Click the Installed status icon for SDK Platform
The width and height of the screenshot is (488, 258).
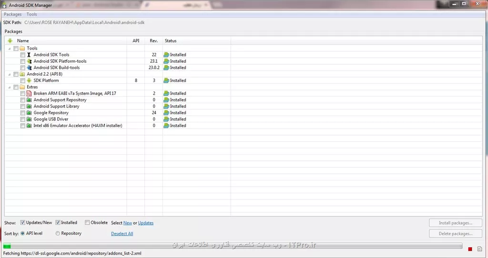click(166, 80)
